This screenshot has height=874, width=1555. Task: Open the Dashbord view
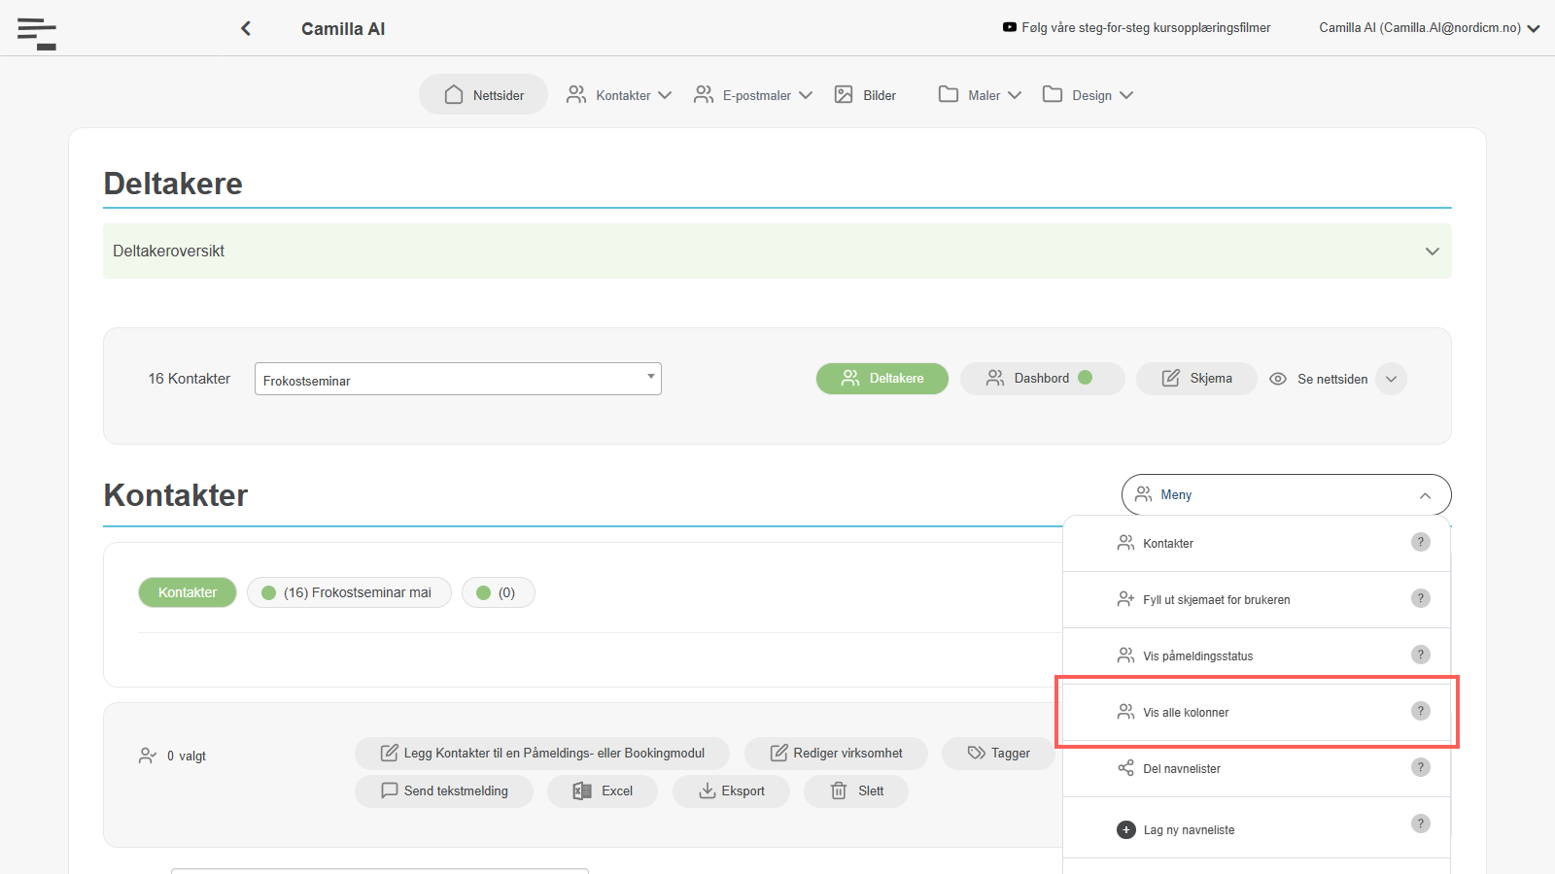pos(1042,378)
